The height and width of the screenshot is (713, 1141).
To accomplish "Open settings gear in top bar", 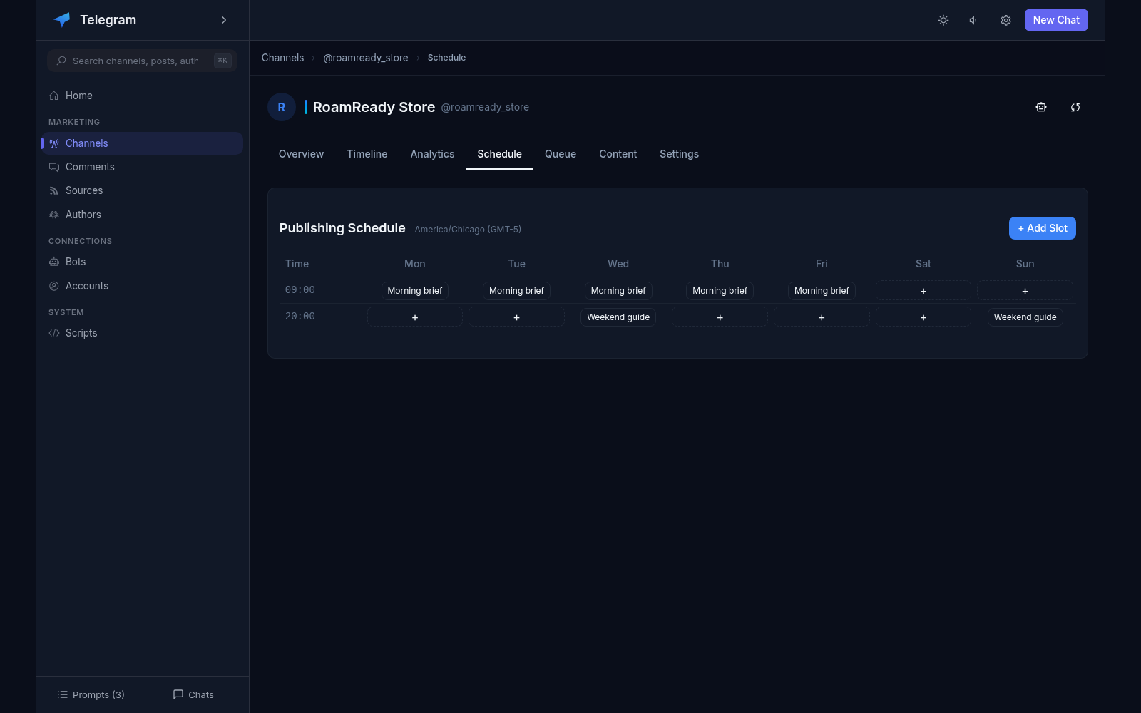I will (x=1006, y=20).
